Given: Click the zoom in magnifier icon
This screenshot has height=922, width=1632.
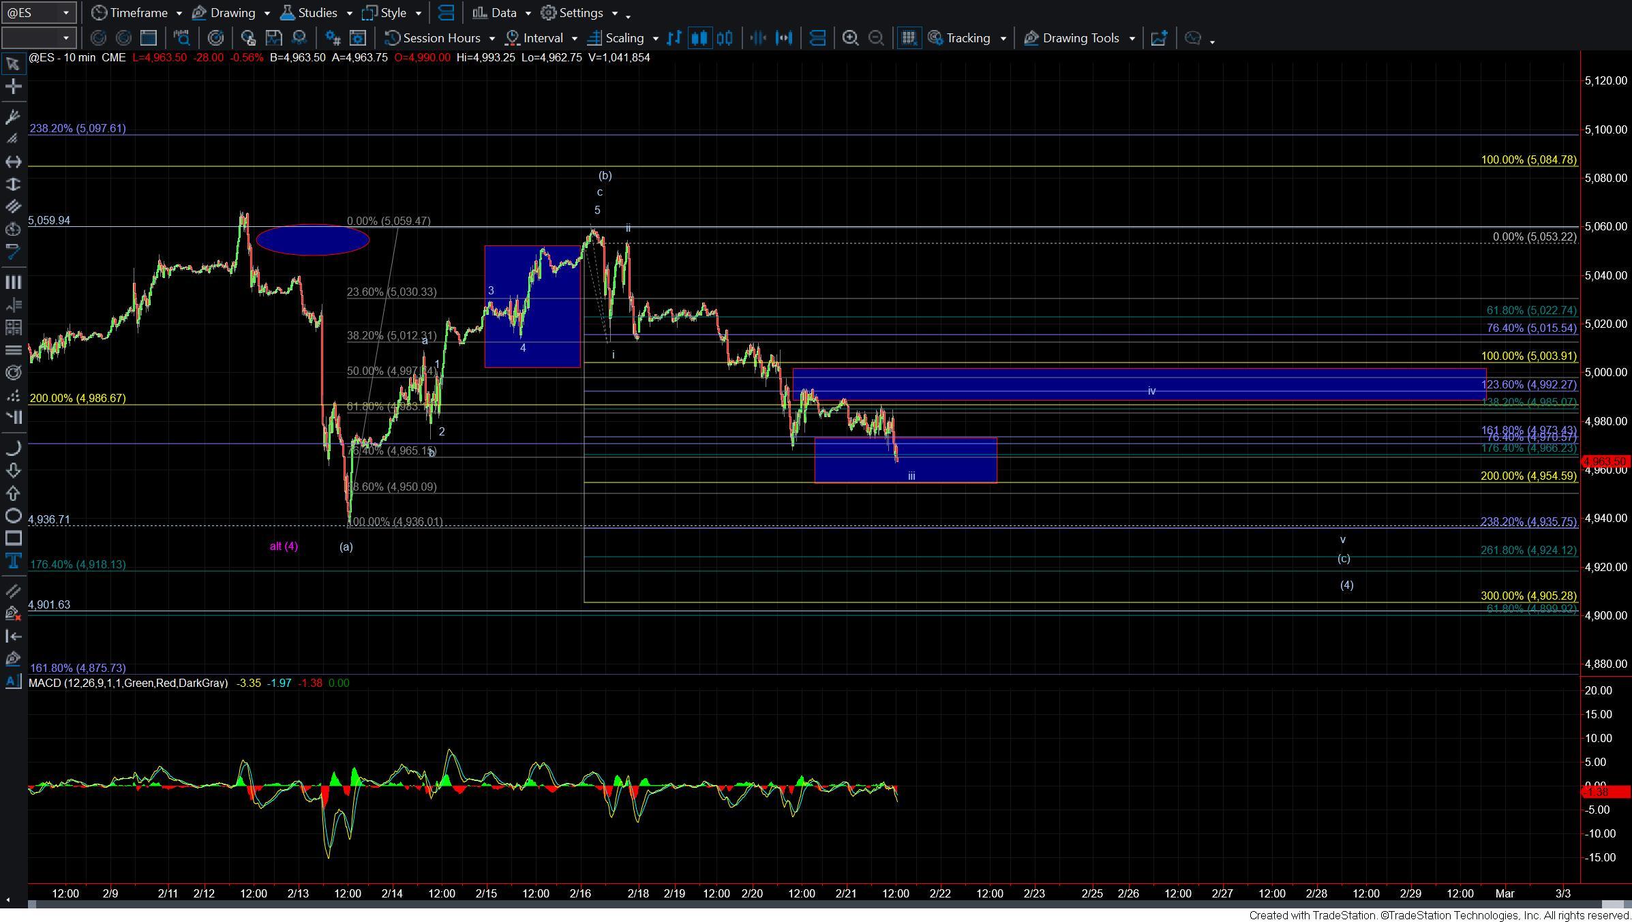Looking at the screenshot, I should pos(850,38).
